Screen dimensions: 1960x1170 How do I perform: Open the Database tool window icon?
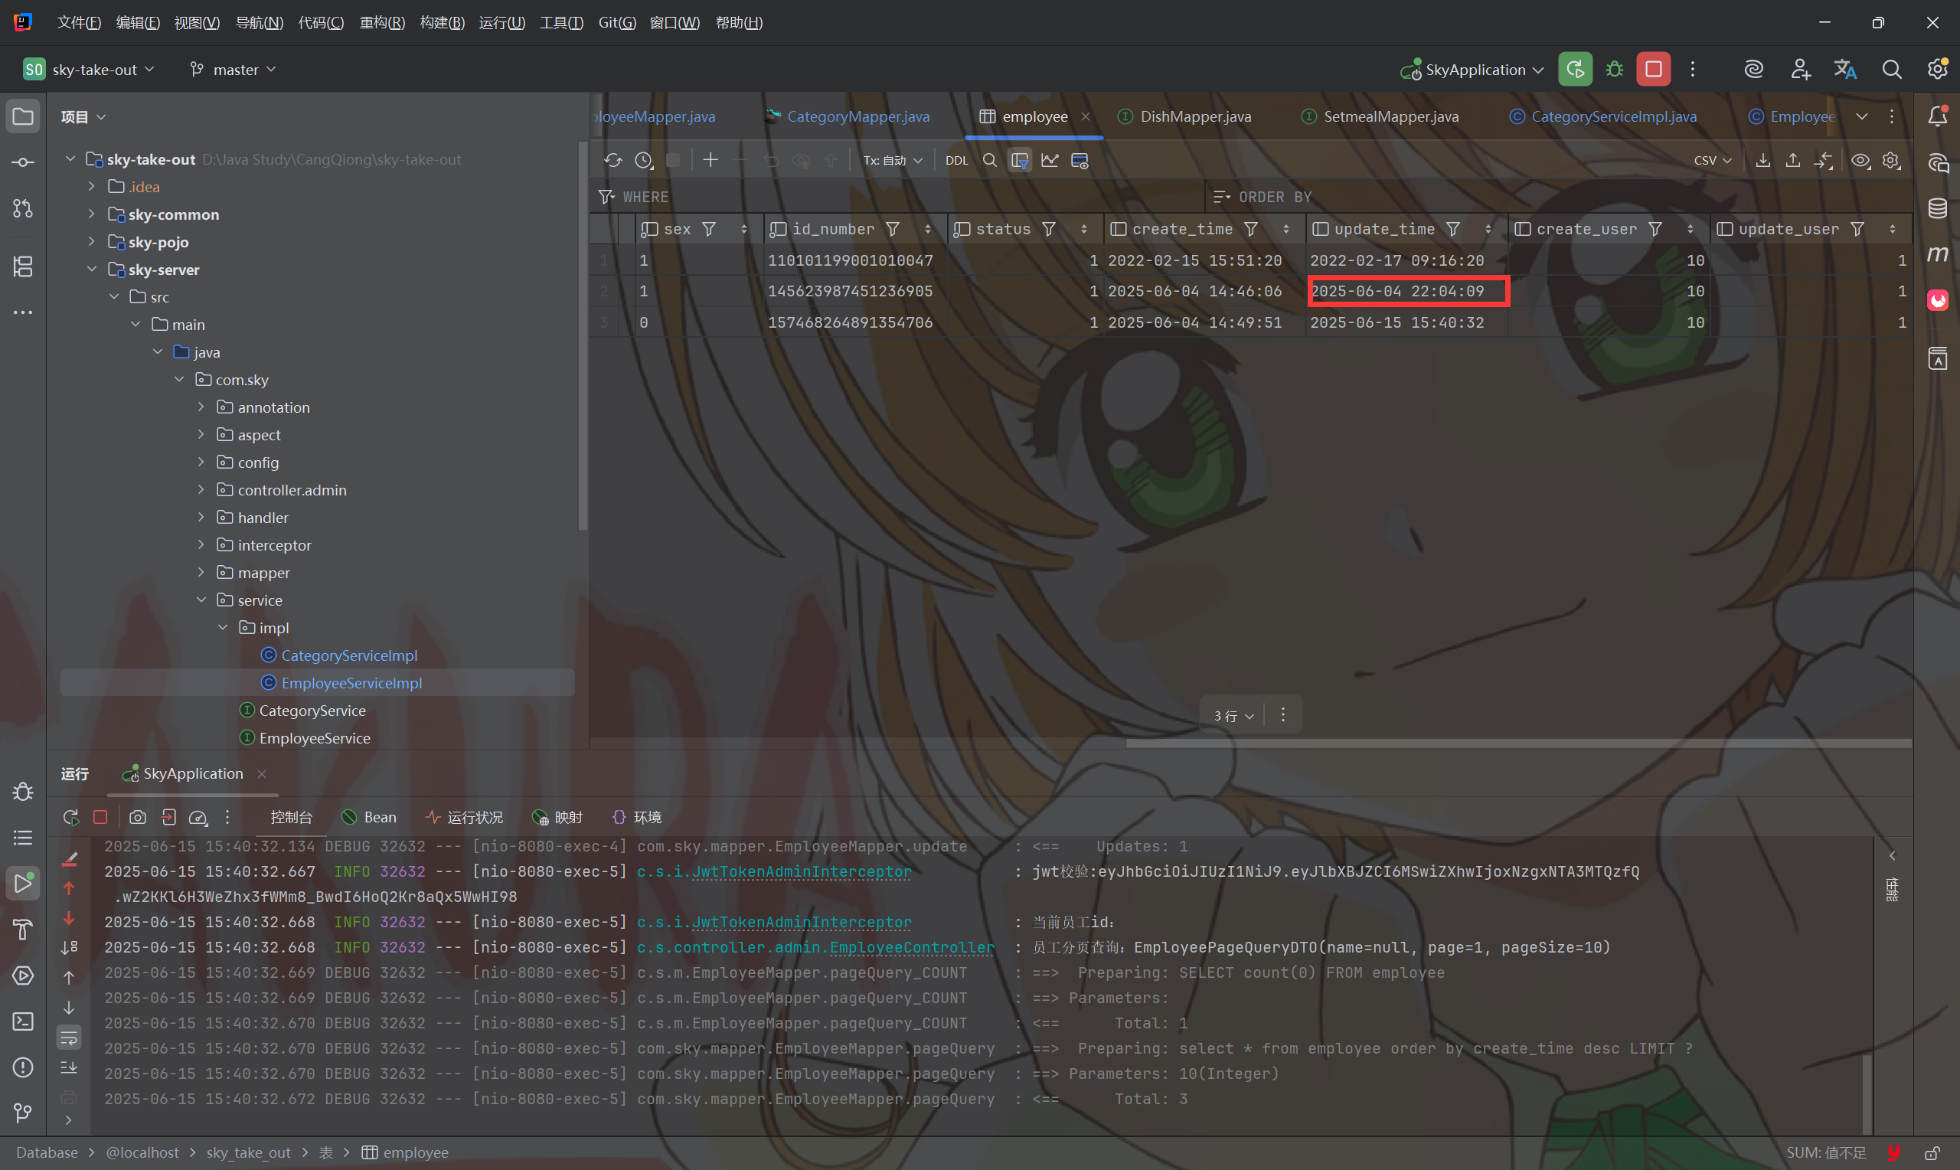coord(1937,209)
